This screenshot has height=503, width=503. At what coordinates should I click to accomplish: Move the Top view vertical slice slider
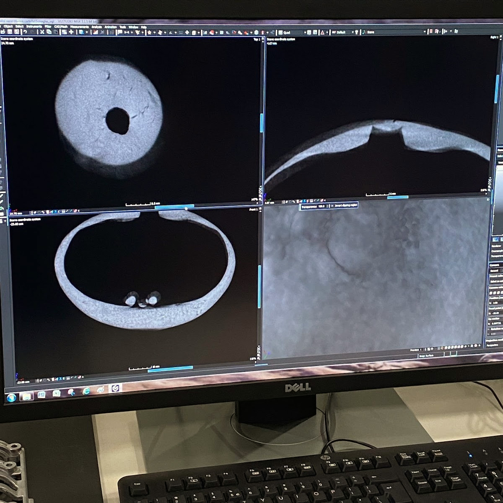262,123
